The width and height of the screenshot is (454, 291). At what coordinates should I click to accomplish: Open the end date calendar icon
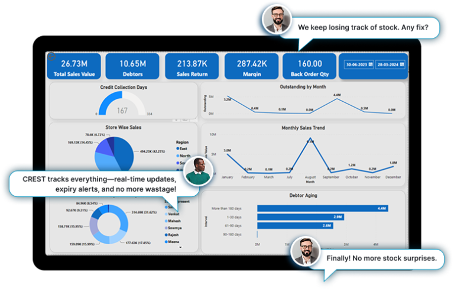[x=401, y=66]
